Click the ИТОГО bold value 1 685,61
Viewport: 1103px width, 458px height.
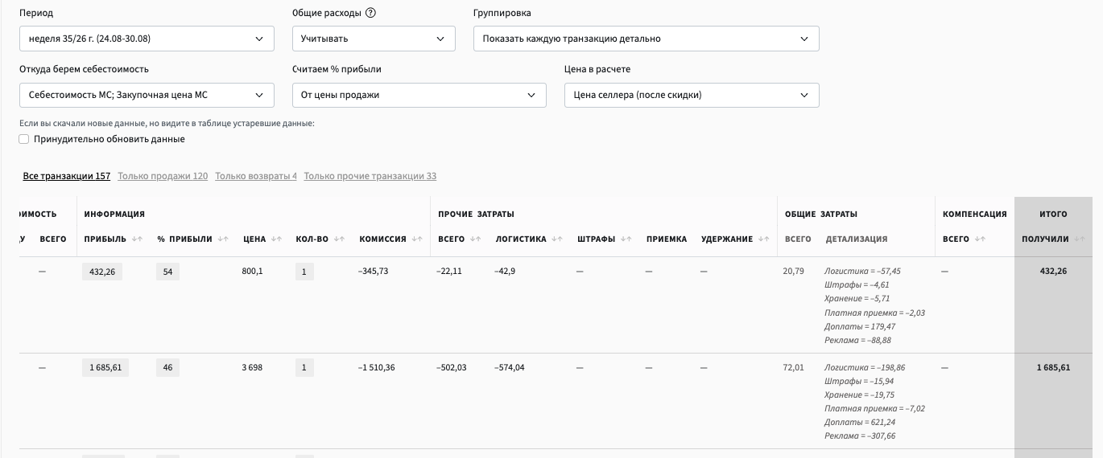click(x=1053, y=368)
